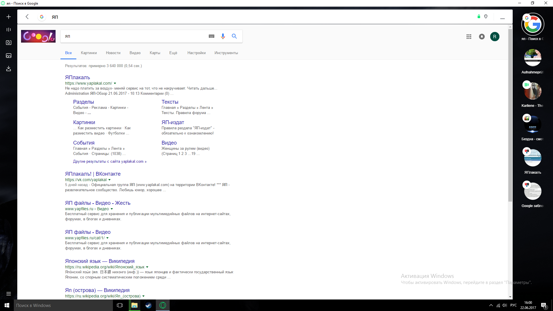Click the Google favicon in the address bar
553x311 pixels.
(42, 17)
